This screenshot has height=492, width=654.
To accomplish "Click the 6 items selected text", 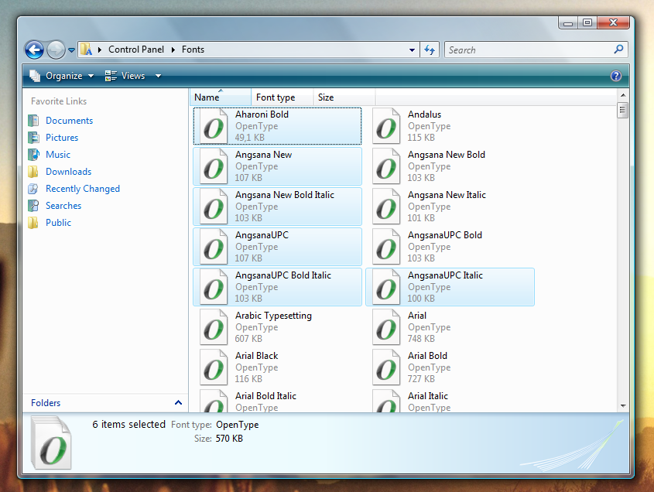I will [129, 425].
